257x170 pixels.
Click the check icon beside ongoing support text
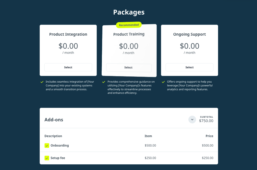[x=163, y=82]
